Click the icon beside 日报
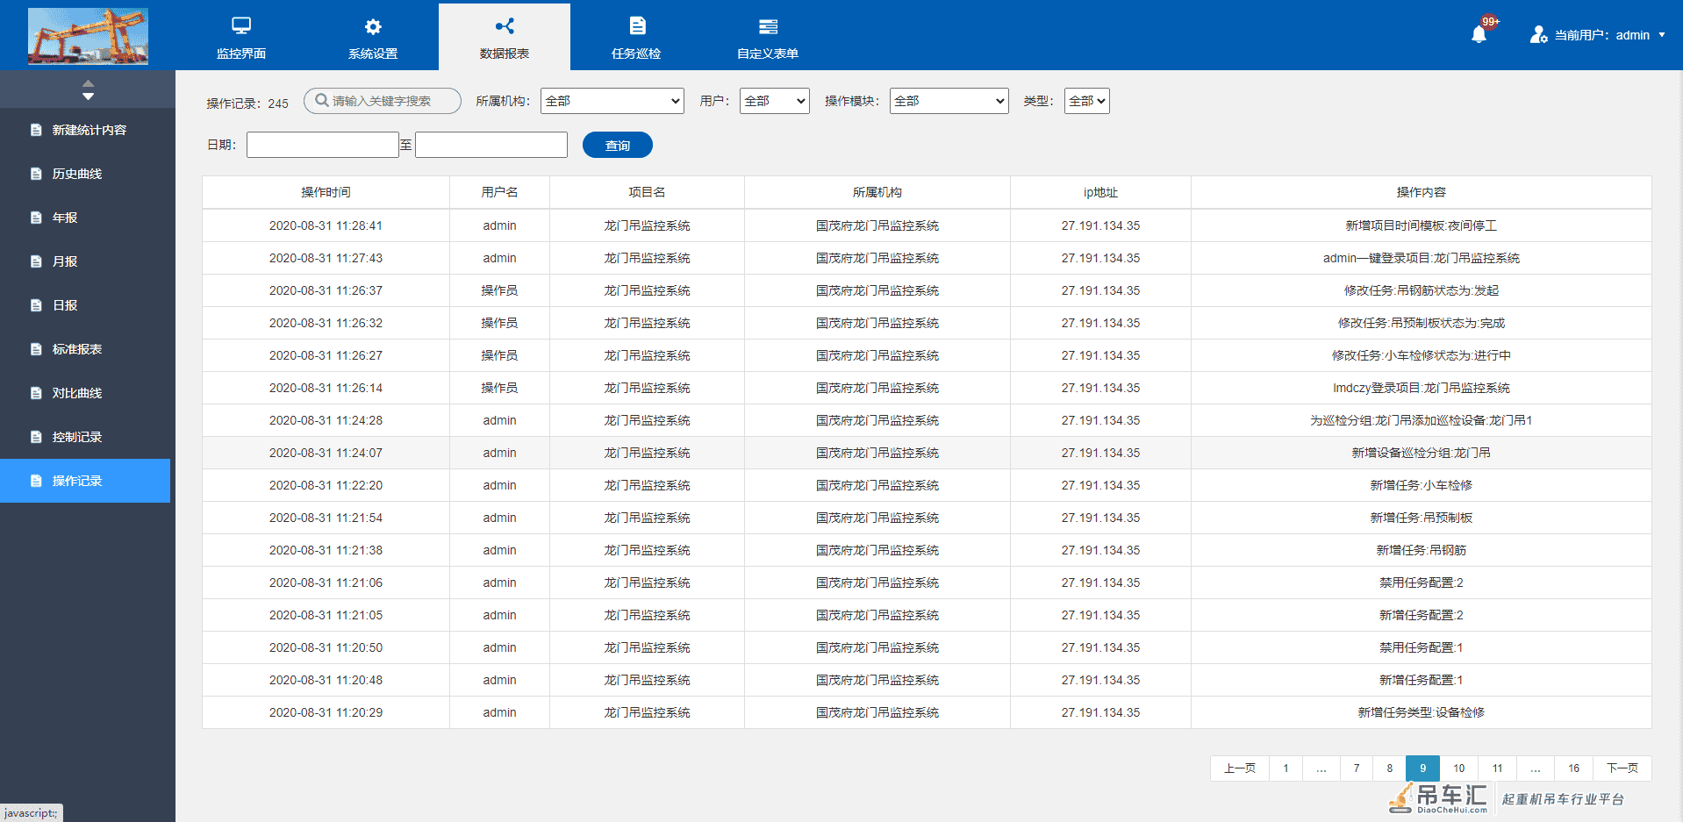This screenshot has width=1683, height=822. (x=36, y=305)
